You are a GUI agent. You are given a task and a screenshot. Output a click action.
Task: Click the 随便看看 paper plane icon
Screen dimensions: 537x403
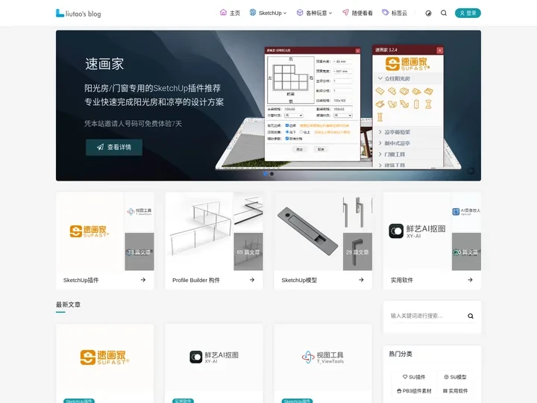[x=345, y=13]
